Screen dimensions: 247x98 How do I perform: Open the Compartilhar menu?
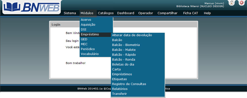pos(167,13)
